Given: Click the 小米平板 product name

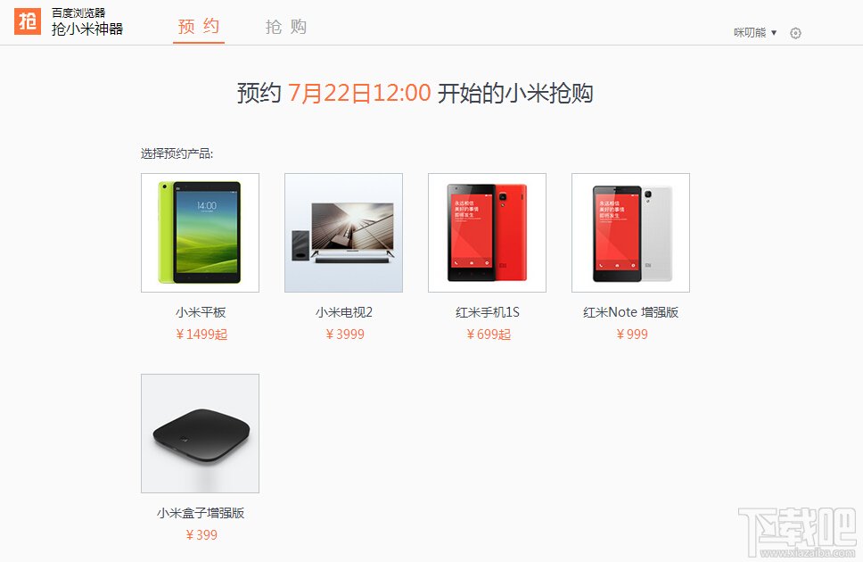Looking at the screenshot, I should tap(201, 312).
